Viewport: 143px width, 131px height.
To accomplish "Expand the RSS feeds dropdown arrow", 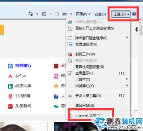I will point(51,14).
